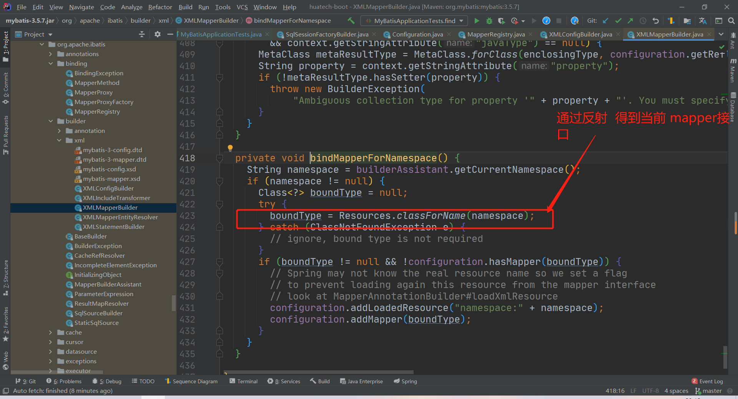
Task: Open Search Everywhere magnifier icon
Action: click(x=731, y=21)
